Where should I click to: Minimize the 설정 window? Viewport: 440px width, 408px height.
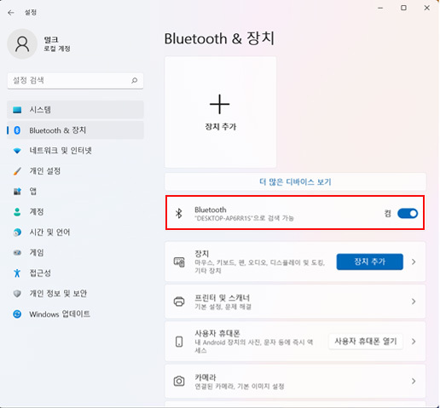coord(380,8)
